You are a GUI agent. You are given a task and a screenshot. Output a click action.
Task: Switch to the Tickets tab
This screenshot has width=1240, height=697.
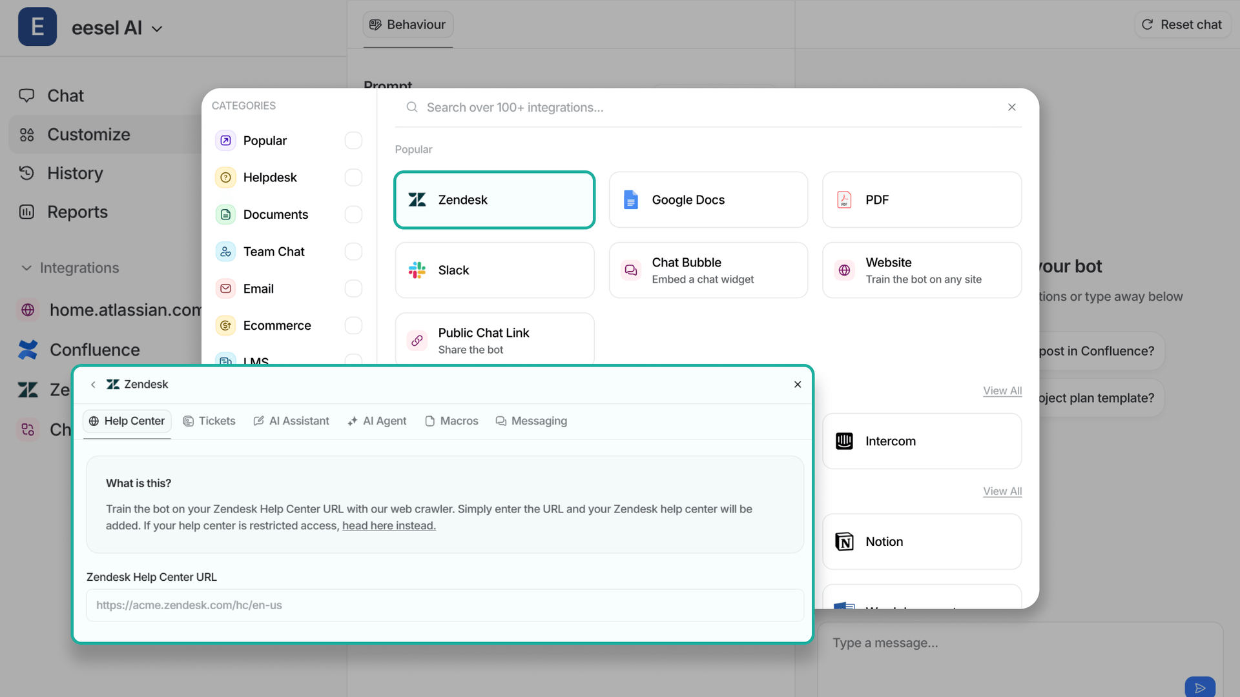click(209, 421)
